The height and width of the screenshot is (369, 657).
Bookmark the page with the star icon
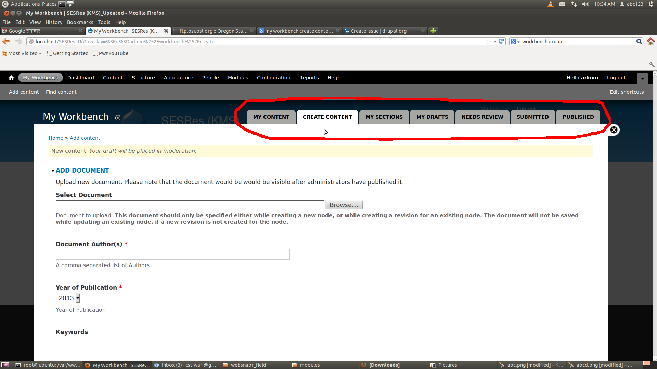[489, 41]
